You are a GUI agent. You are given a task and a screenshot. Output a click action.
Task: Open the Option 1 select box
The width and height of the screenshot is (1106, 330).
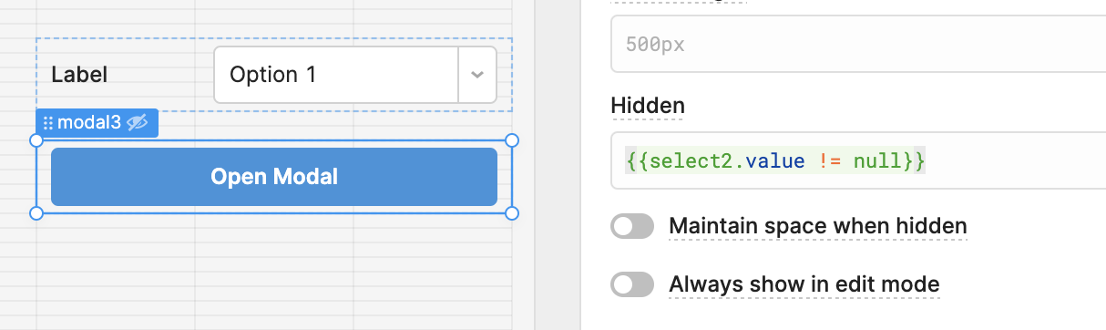tap(355, 75)
